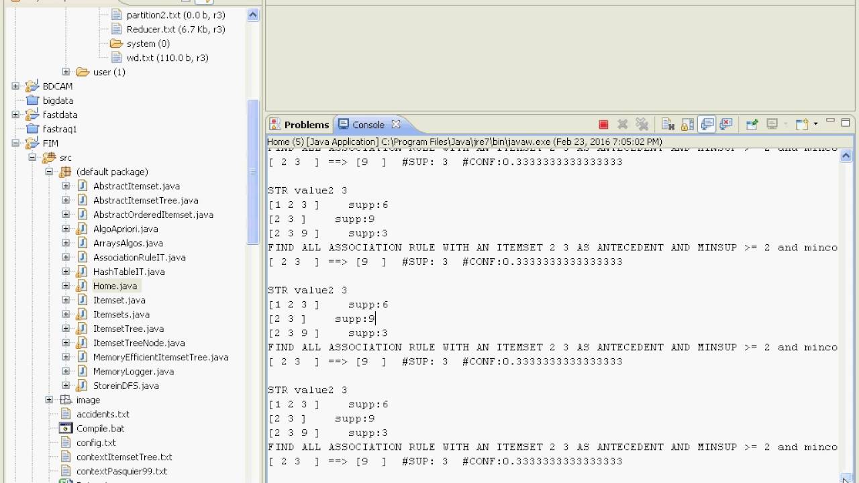Click the BDCAM project icon
859x483 pixels.
32,86
